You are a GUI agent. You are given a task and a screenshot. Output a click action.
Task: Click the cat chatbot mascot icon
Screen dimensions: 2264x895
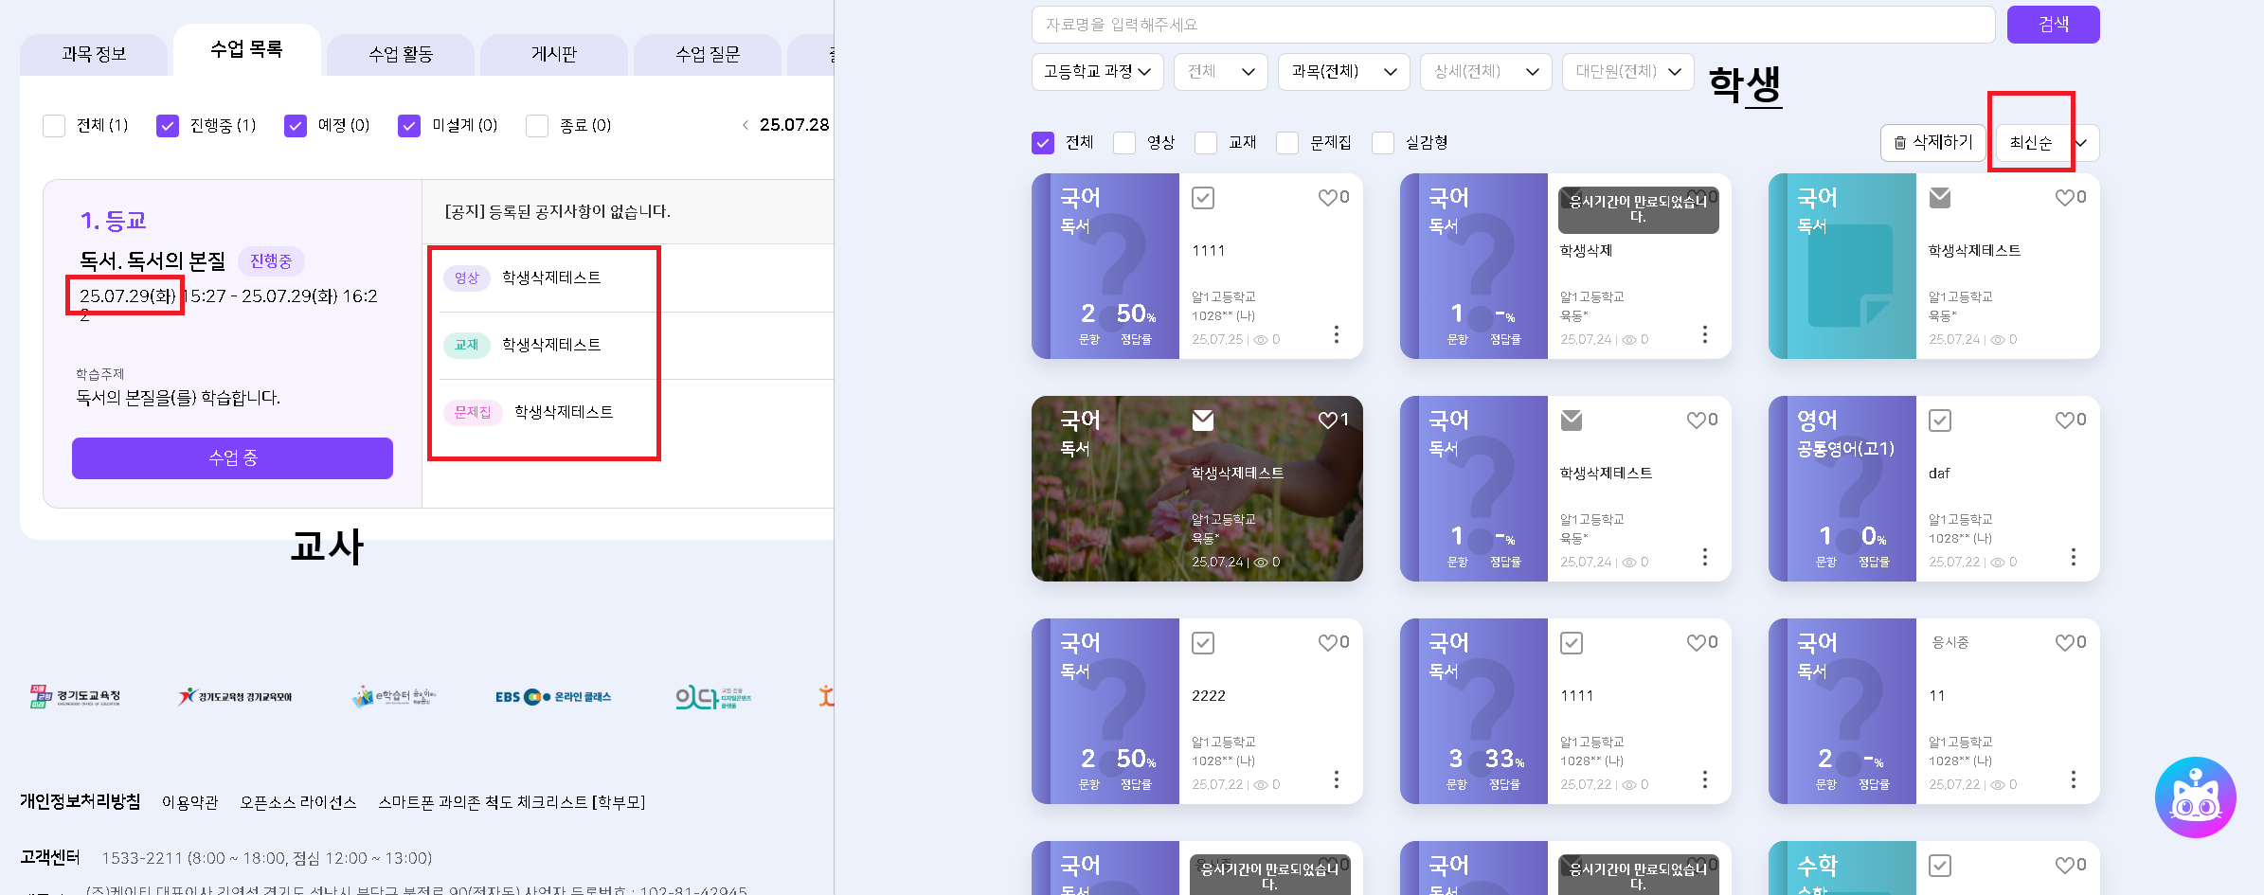click(x=2195, y=797)
